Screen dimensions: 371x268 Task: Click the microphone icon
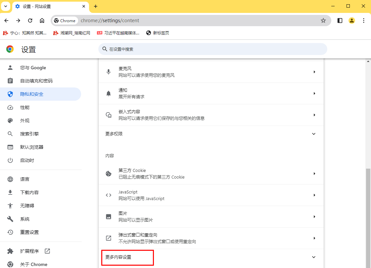(108, 72)
